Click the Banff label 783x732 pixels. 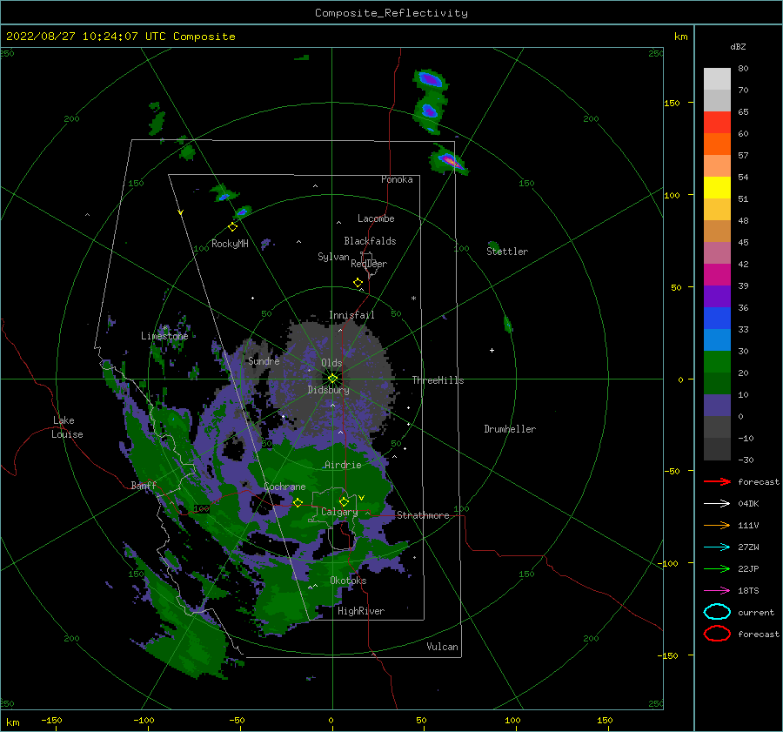144,485
